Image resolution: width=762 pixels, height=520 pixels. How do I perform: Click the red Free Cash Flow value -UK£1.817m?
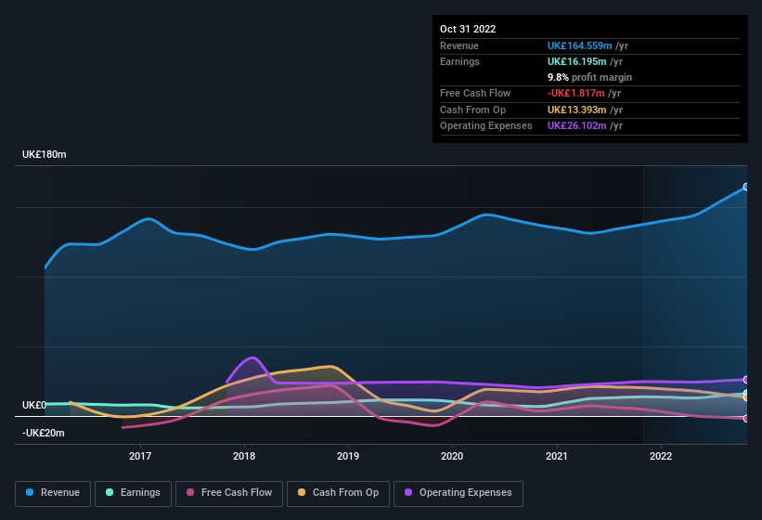[x=578, y=94]
